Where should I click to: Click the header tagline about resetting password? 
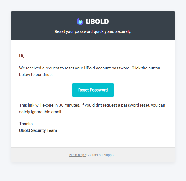tap(93, 31)
